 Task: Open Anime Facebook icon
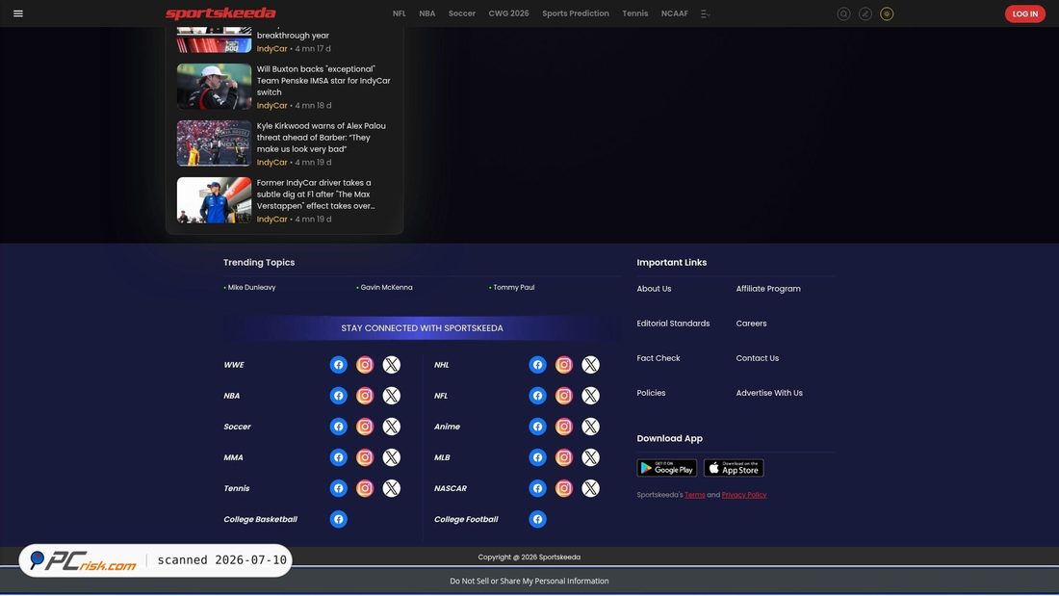click(537, 427)
